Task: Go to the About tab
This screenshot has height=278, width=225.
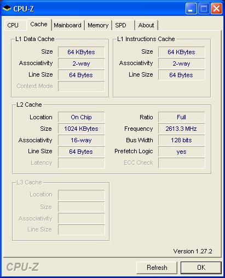Action: coord(146,25)
